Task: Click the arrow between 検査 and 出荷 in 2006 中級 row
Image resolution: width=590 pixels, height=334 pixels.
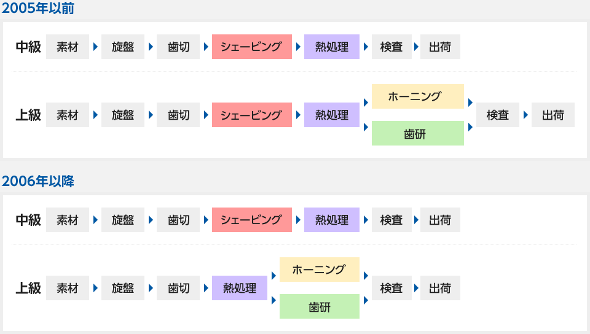Action: click(x=416, y=220)
